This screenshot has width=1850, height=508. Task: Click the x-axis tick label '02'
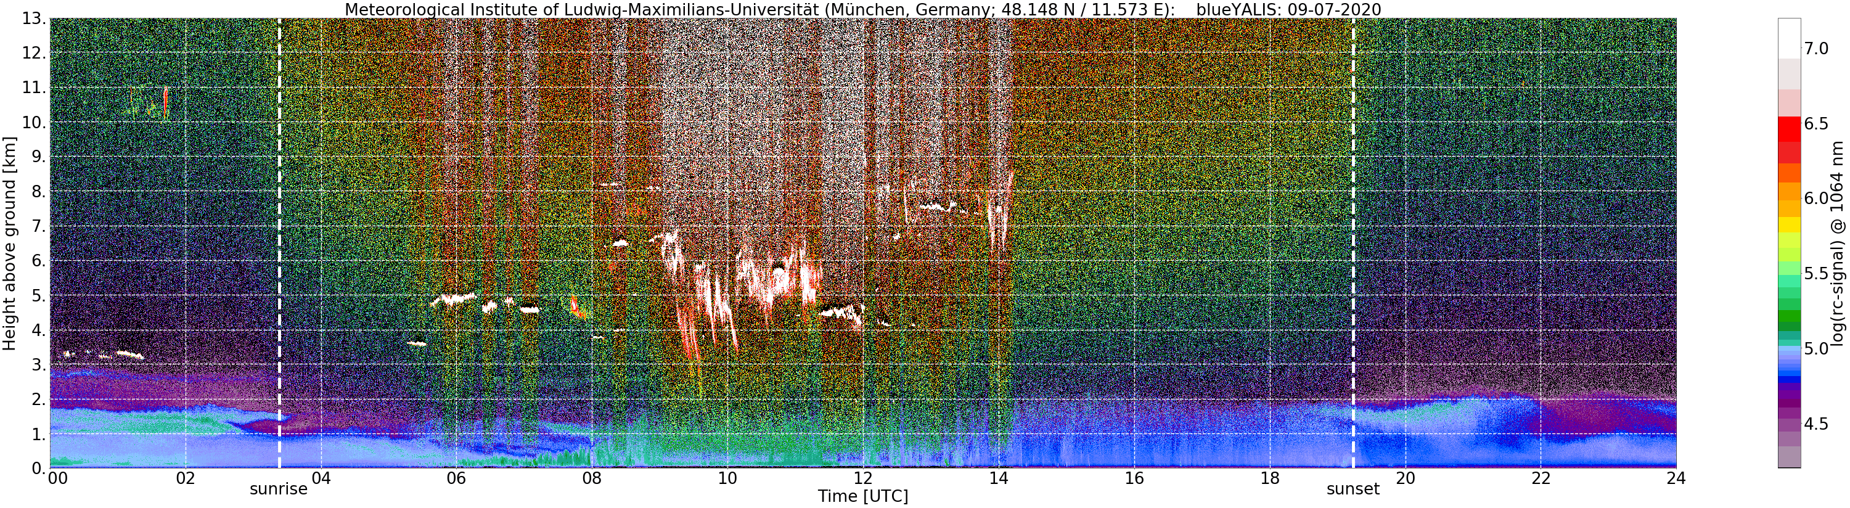pyautogui.click(x=186, y=479)
